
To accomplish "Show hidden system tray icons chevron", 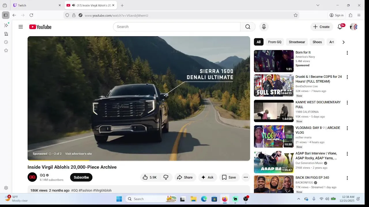I will 299,199.
